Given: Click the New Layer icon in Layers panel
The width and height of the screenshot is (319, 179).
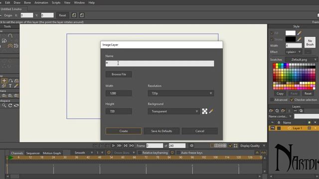Looking at the screenshot, I should 271,110.
